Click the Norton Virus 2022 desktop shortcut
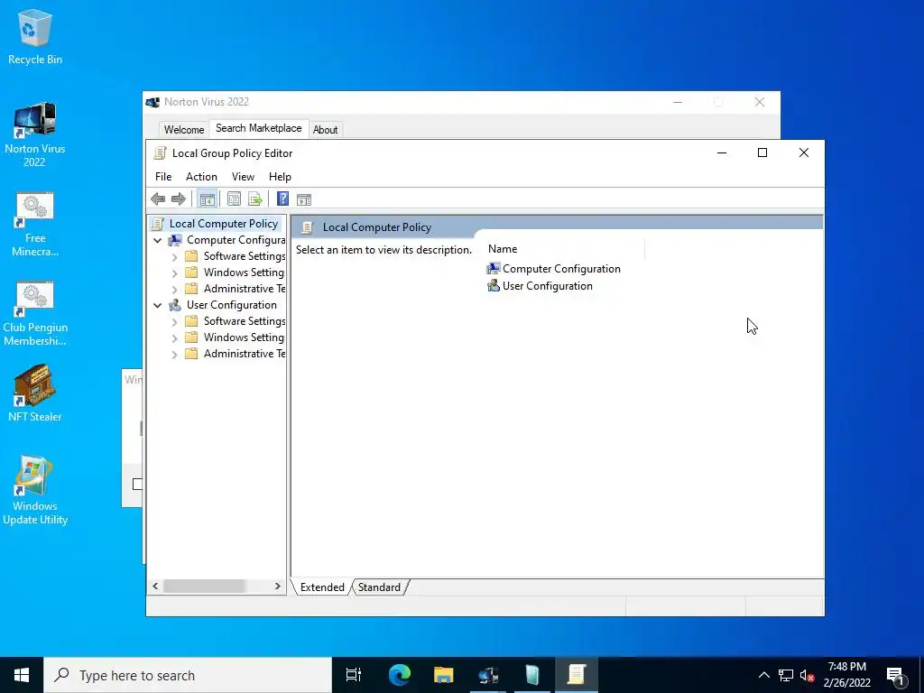 [35, 134]
